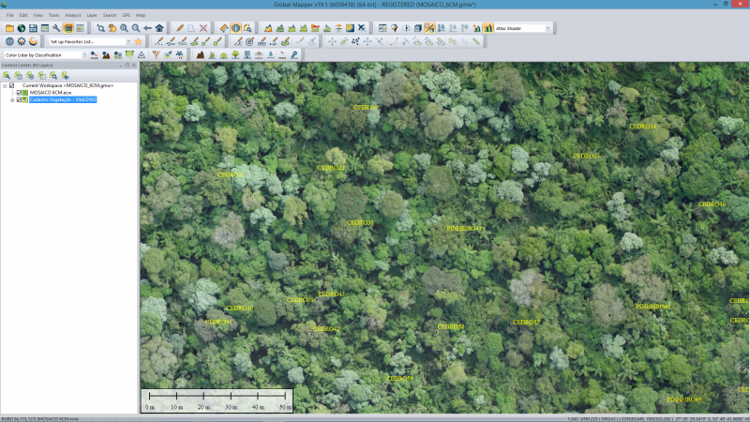Toggle the hill shading percent icon

pos(429,28)
